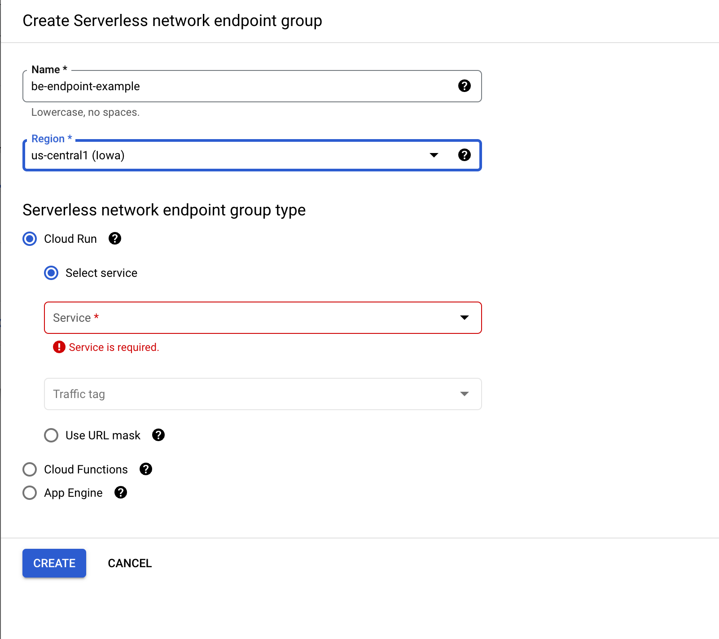Click the Cloud Functions help icon
Viewport: 719px width, 639px height.
pos(146,469)
